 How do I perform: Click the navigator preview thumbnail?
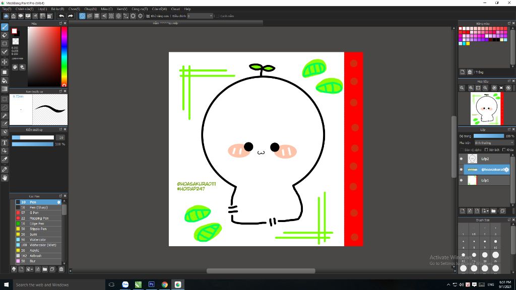tap(487, 108)
